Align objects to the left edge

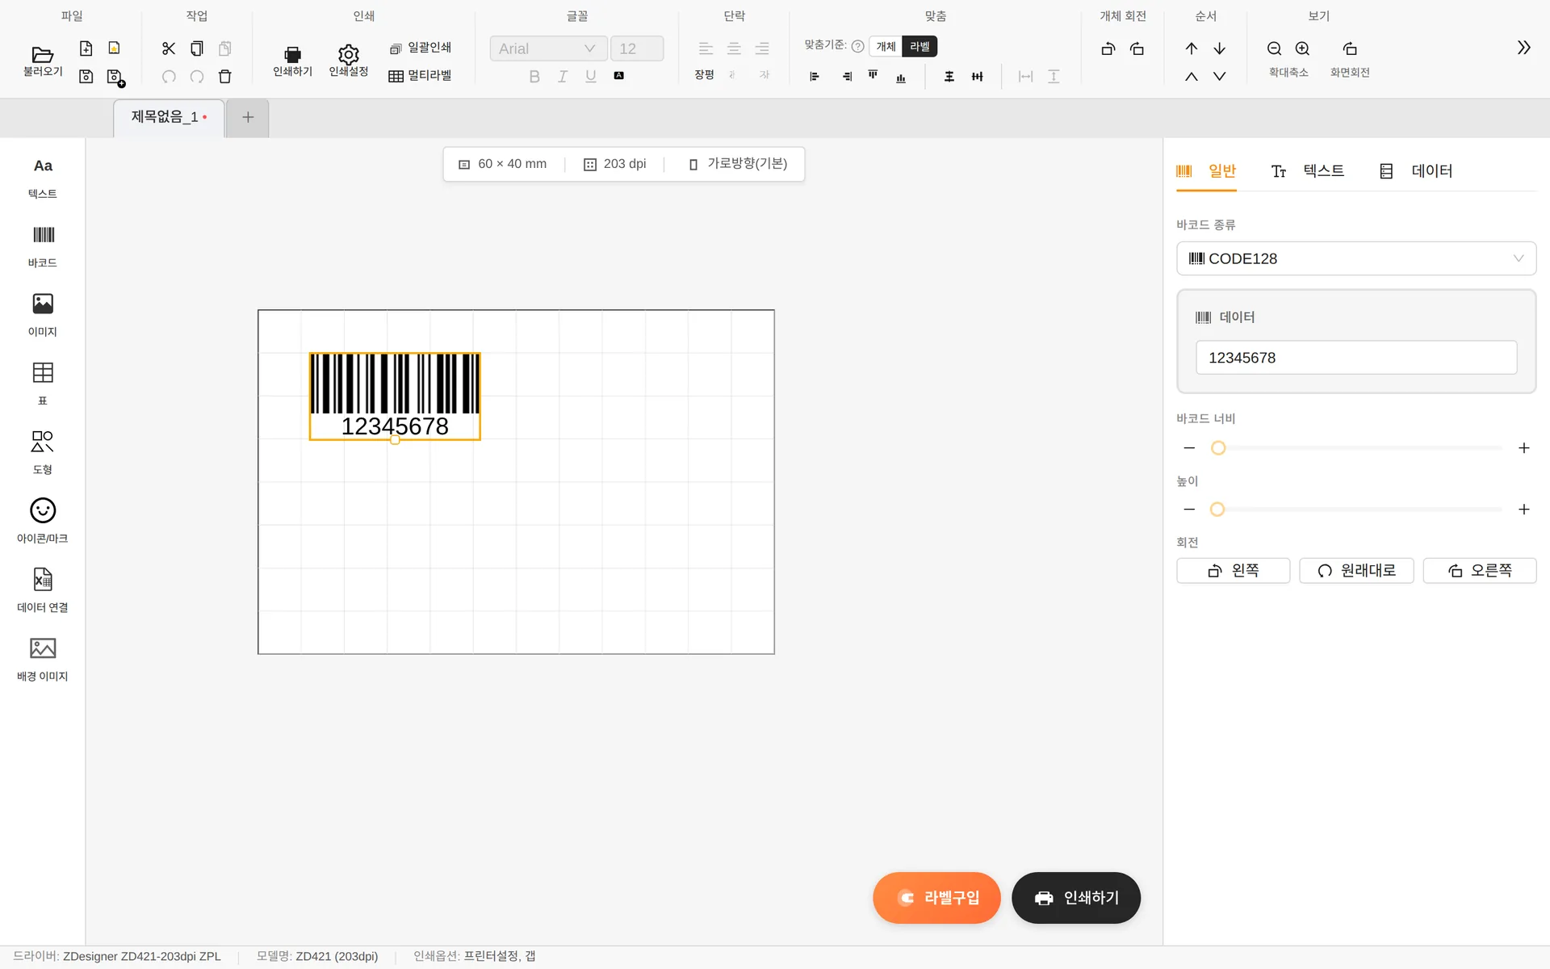tap(815, 77)
